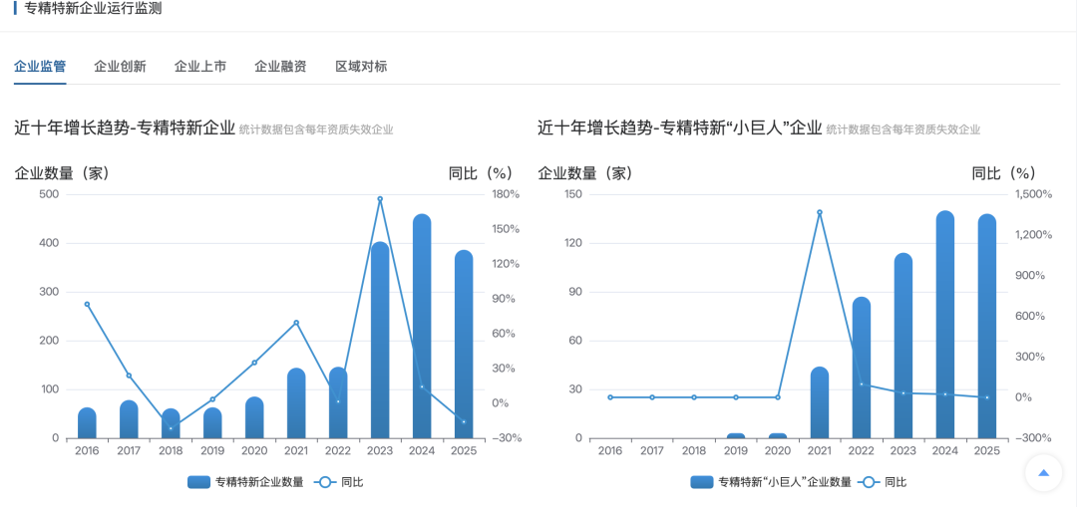Image resolution: width=1077 pixels, height=507 pixels.
Task: Click the 2024 bar in left chart
Action: [x=422, y=327]
